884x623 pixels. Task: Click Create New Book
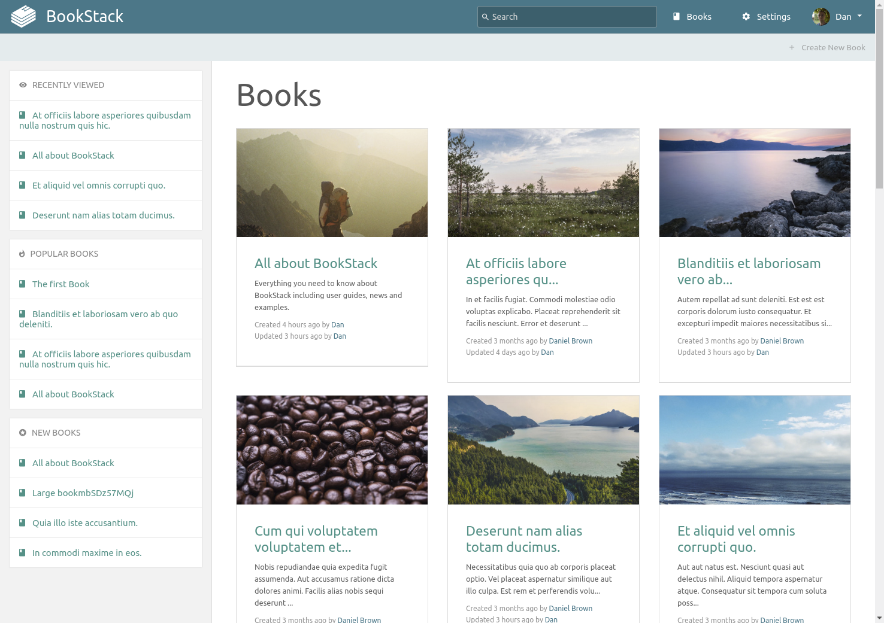(827, 47)
